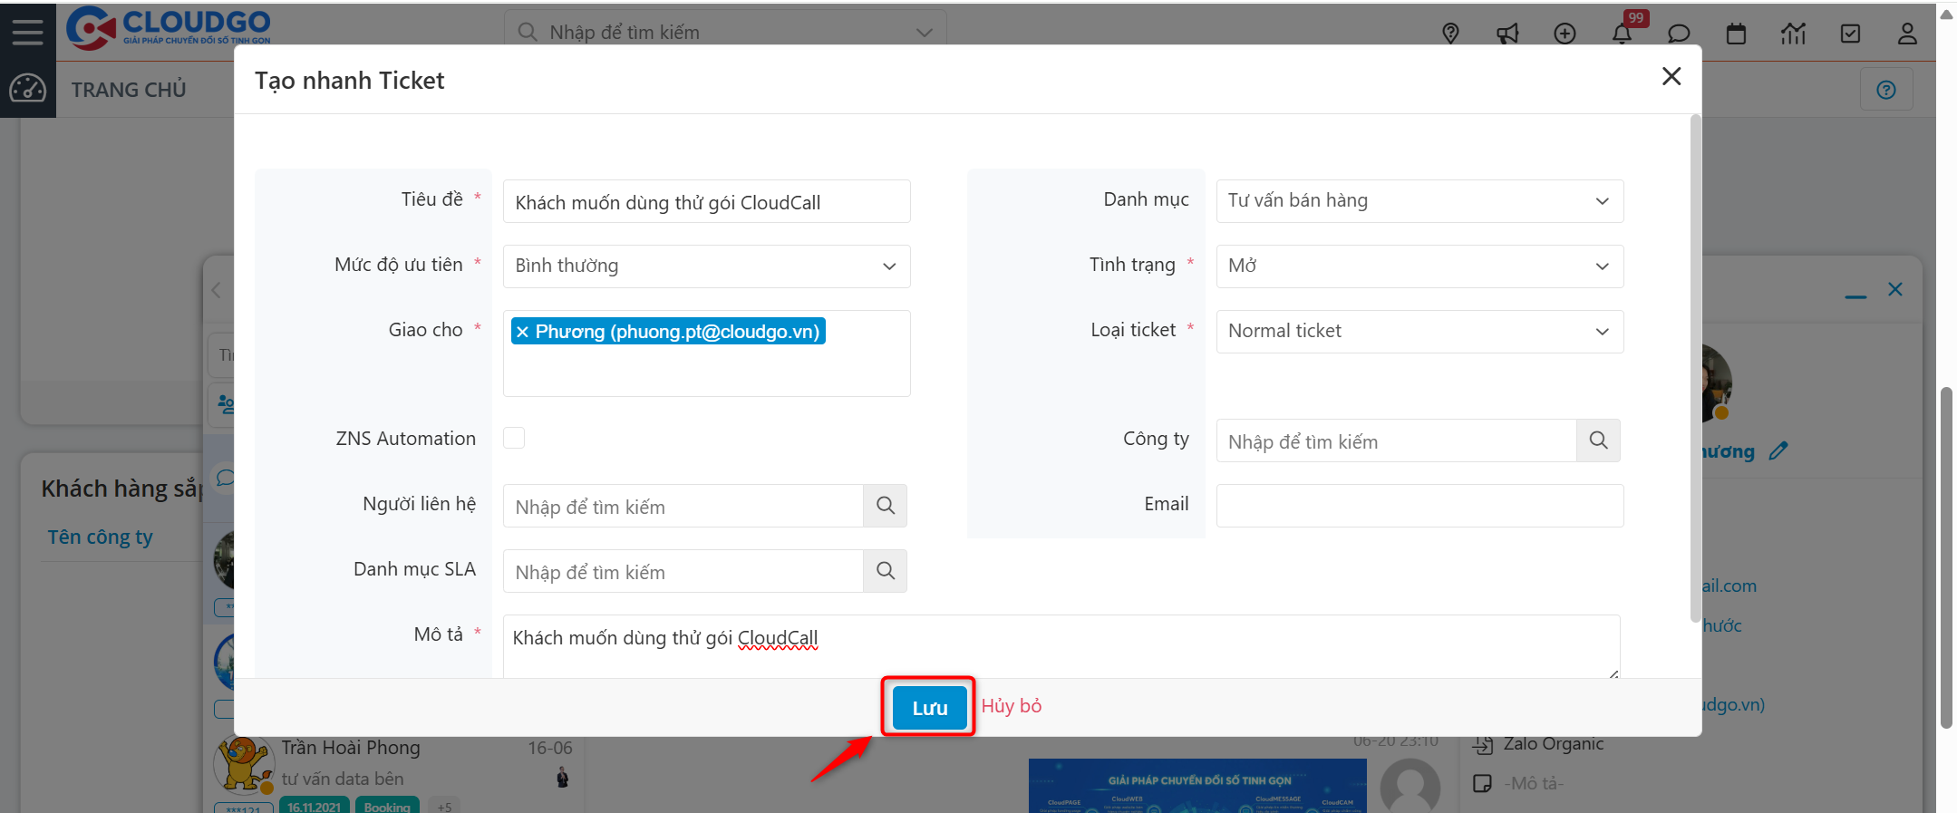Open the TRANG CHỦ tab

129,90
